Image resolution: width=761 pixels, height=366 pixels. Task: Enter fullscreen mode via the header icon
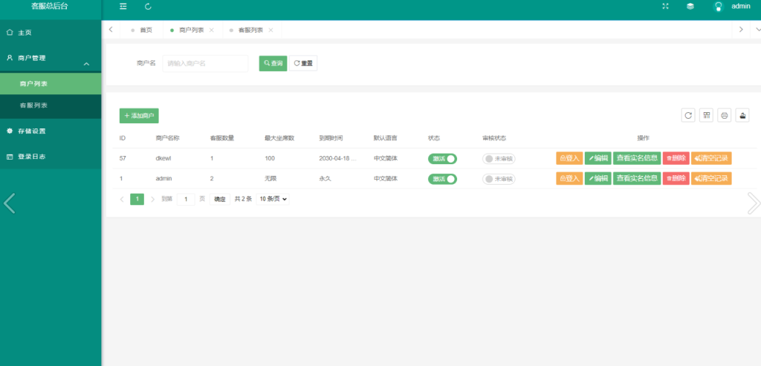click(665, 6)
